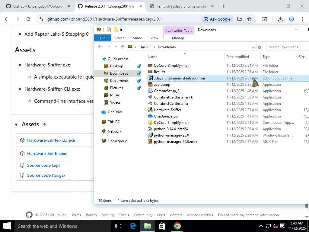
Task: Open Share ribbon tab in Explorer
Action: coord(137,38)
